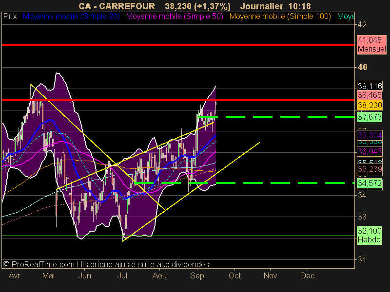Click the green "37,675" level label
The width and height of the screenshot is (390, 292).
click(370, 117)
